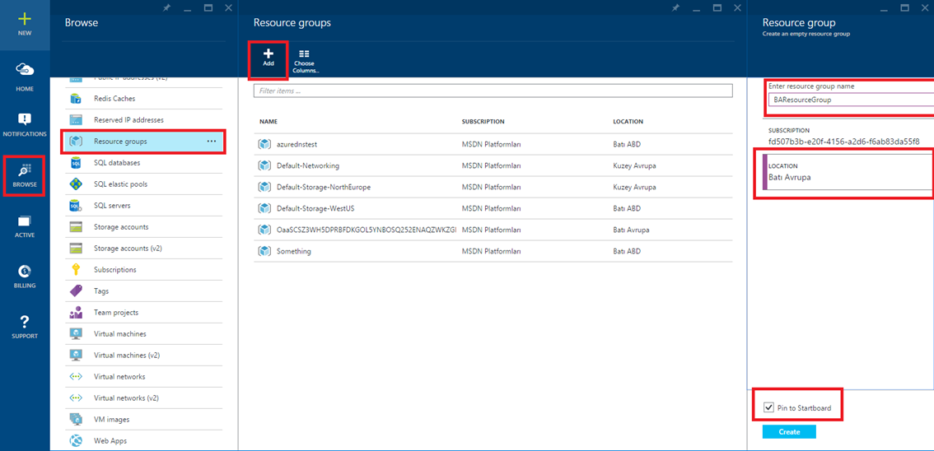Click the Web Apps globe icon
The image size is (934, 451).
coord(76,441)
